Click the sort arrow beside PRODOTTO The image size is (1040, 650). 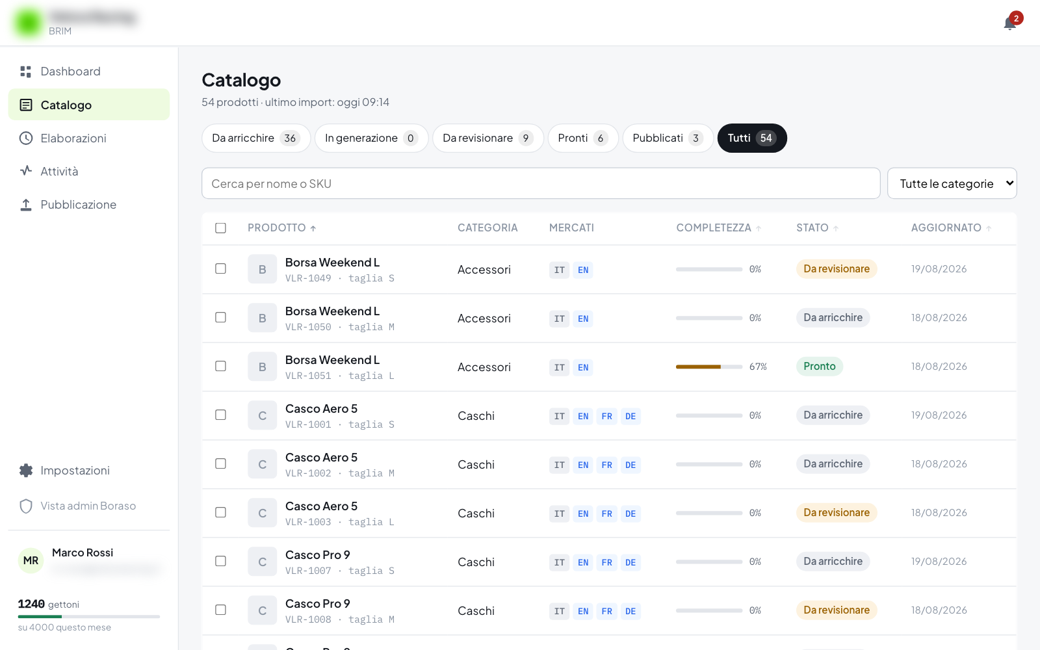tap(313, 228)
